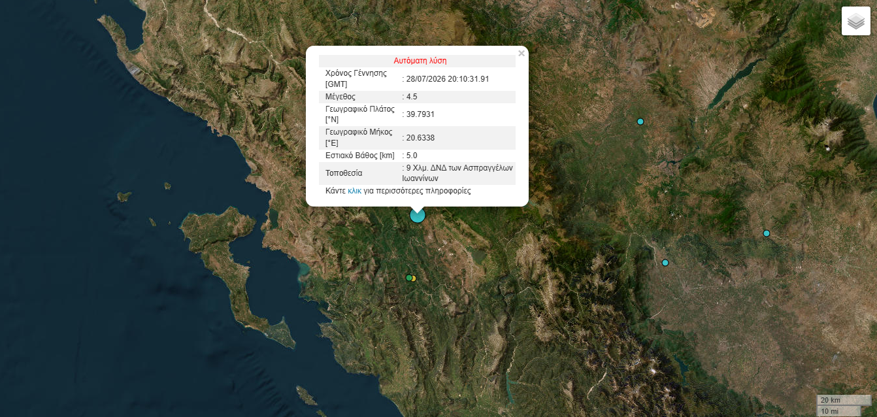Viewport: 877px width, 417px height.
Task: Click the cyan marker at far right edge
Action: 767,233
